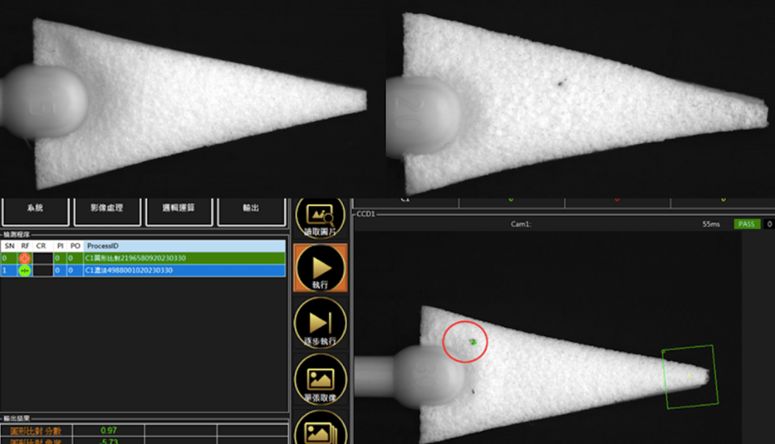Select the green ROI box on swab tip
The image size is (775, 444).
pyautogui.click(x=689, y=376)
